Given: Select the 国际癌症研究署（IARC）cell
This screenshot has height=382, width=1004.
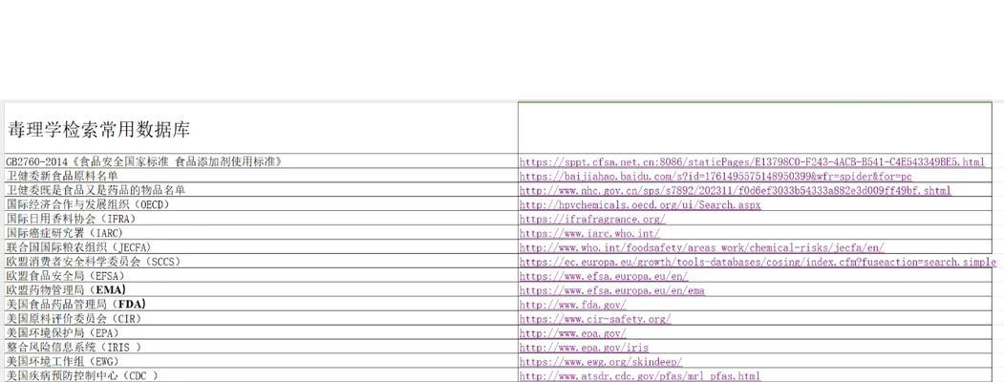Looking at the screenshot, I should (261, 233).
